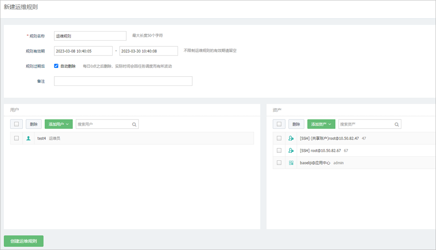Click 删除 button in the 用户 panel
The height and width of the screenshot is (250, 436).
(x=34, y=124)
